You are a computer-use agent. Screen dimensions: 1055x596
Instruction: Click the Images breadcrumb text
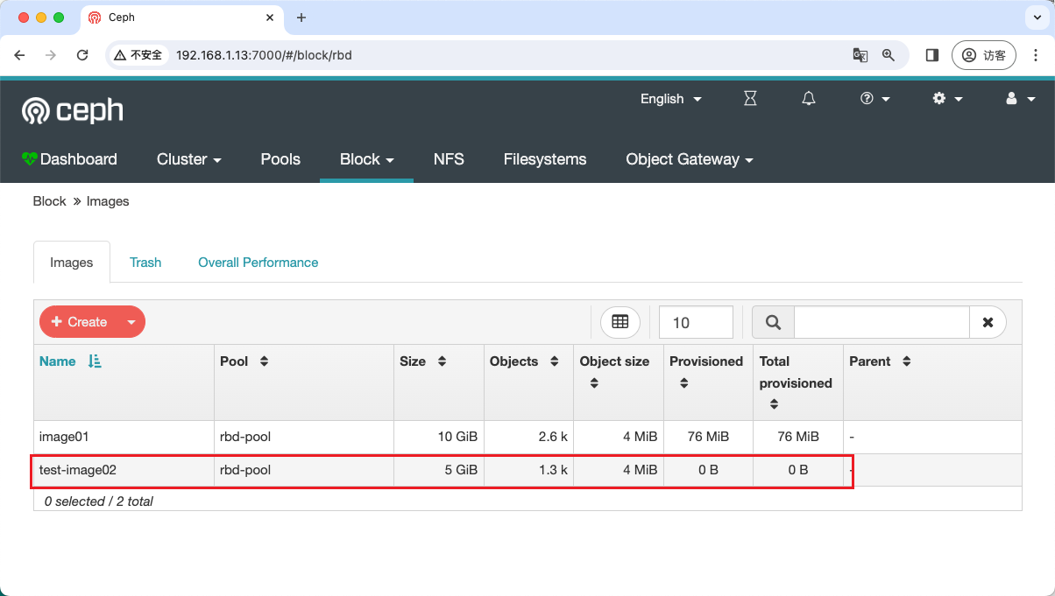pyautogui.click(x=108, y=201)
